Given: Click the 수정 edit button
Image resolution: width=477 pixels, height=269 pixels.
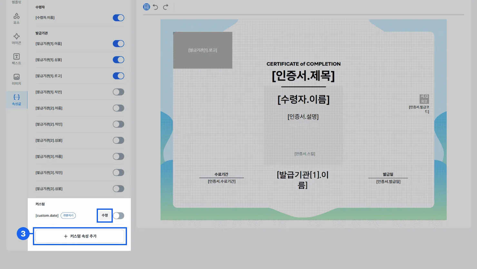Looking at the screenshot, I should point(105,215).
